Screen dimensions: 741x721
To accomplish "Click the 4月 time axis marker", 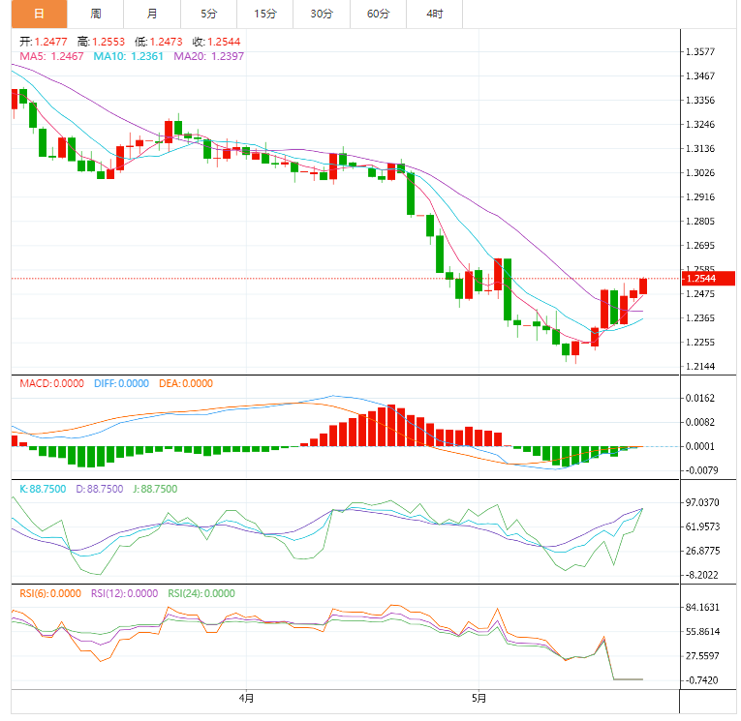I will pos(246,698).
